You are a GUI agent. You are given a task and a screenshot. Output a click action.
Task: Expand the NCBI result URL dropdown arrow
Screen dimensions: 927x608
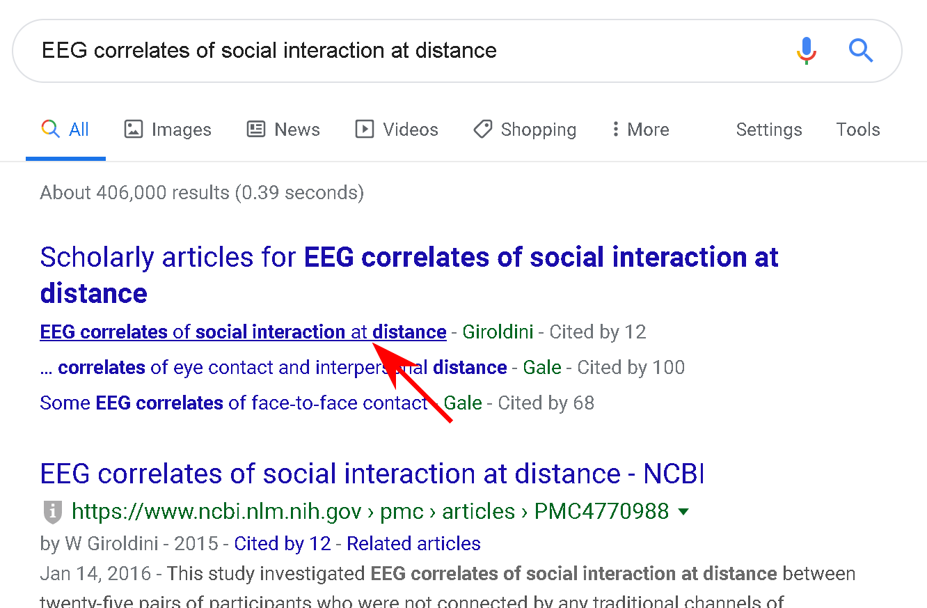(x=683, y=512)
